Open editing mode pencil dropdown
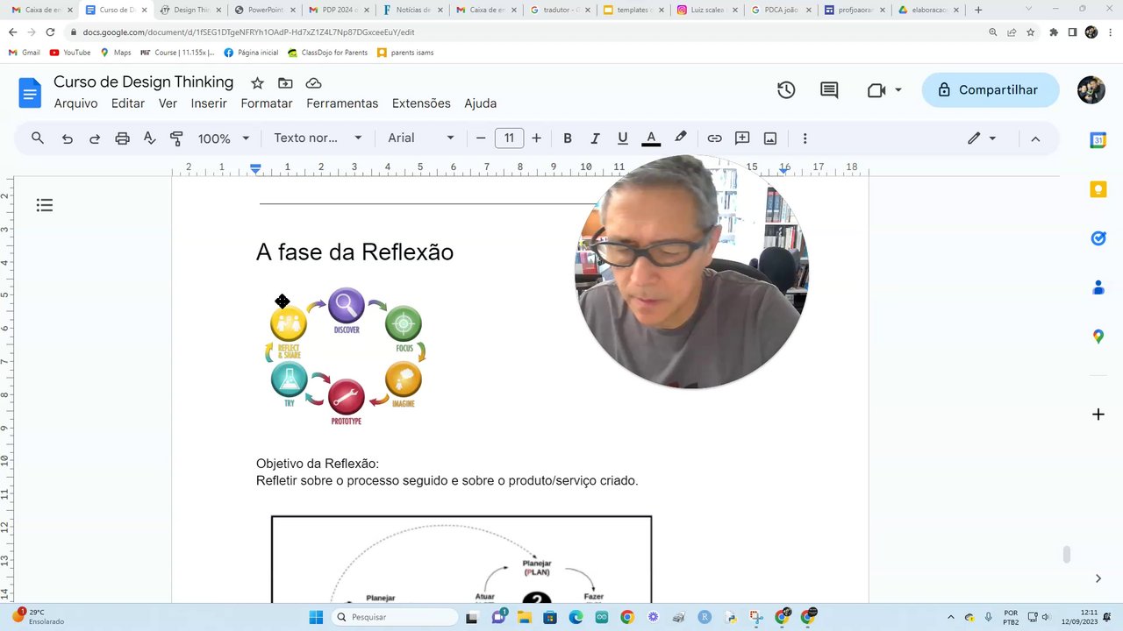The image size is (1123, 631). (982, 138)
